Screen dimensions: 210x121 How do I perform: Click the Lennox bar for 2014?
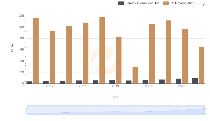(x=29, y=82)
